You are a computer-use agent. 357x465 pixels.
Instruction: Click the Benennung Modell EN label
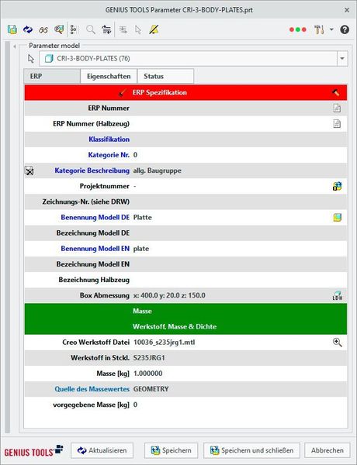click(x=95, y=249)
